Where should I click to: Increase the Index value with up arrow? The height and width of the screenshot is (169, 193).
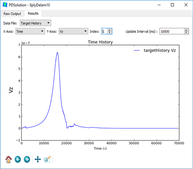pos(109,30)
